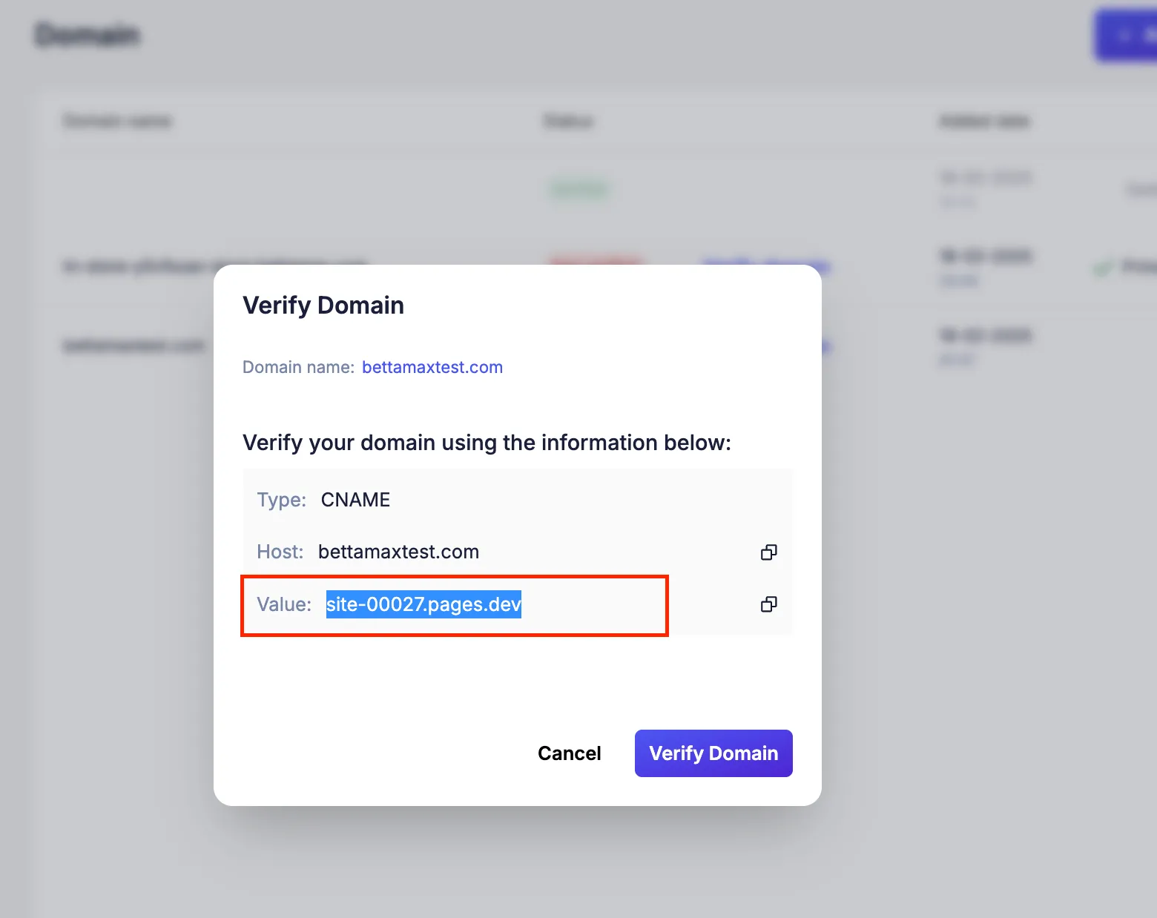This screenshot has height=918, width=1157.
Task: Click the Verify Domain button
Action: point(713,753)
